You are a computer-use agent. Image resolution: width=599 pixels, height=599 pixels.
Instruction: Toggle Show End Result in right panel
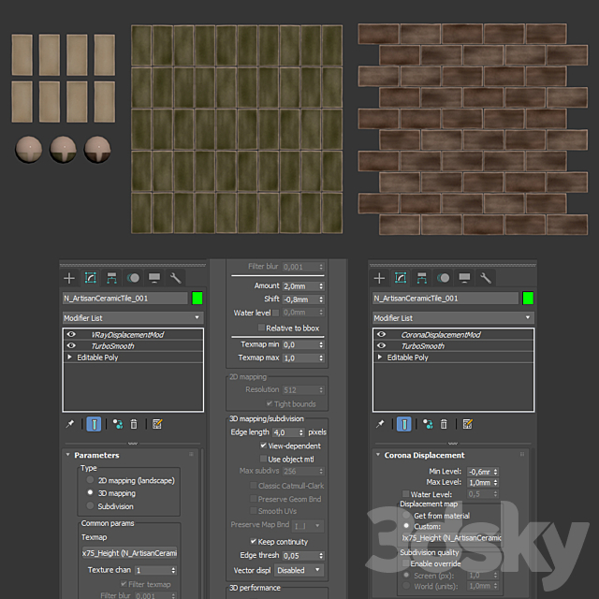click(403, 424)
